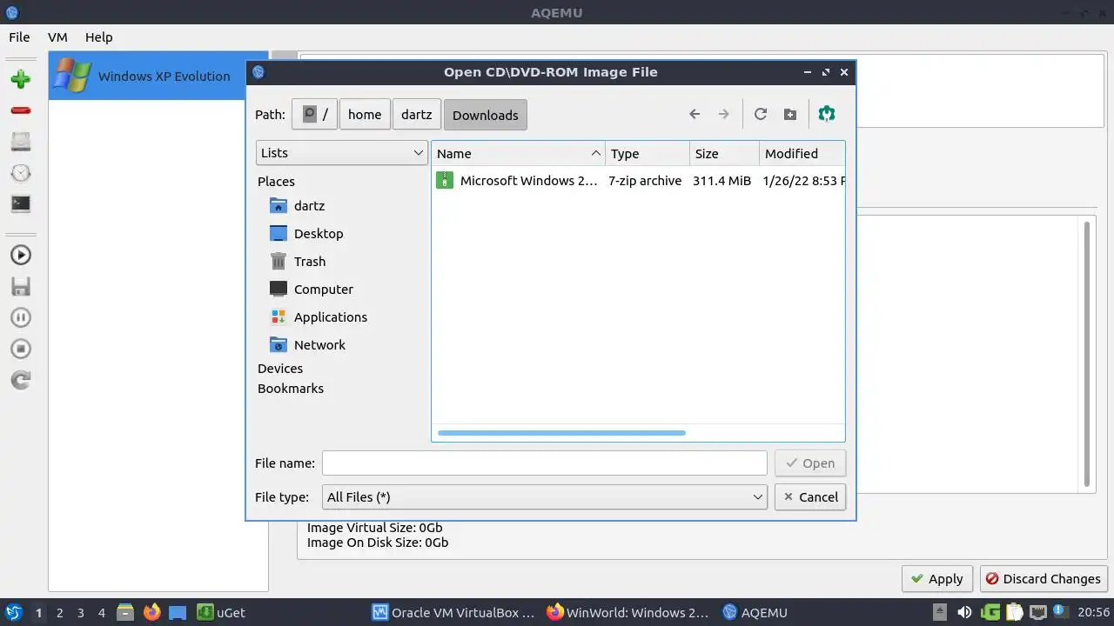Start the VM with the play icon
Screen dimensions: 1114x626
21,255
